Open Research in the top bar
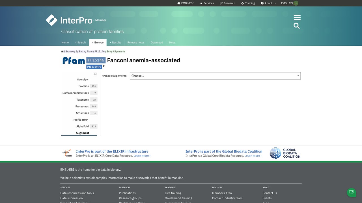The image size is (362, 203). 227,3
